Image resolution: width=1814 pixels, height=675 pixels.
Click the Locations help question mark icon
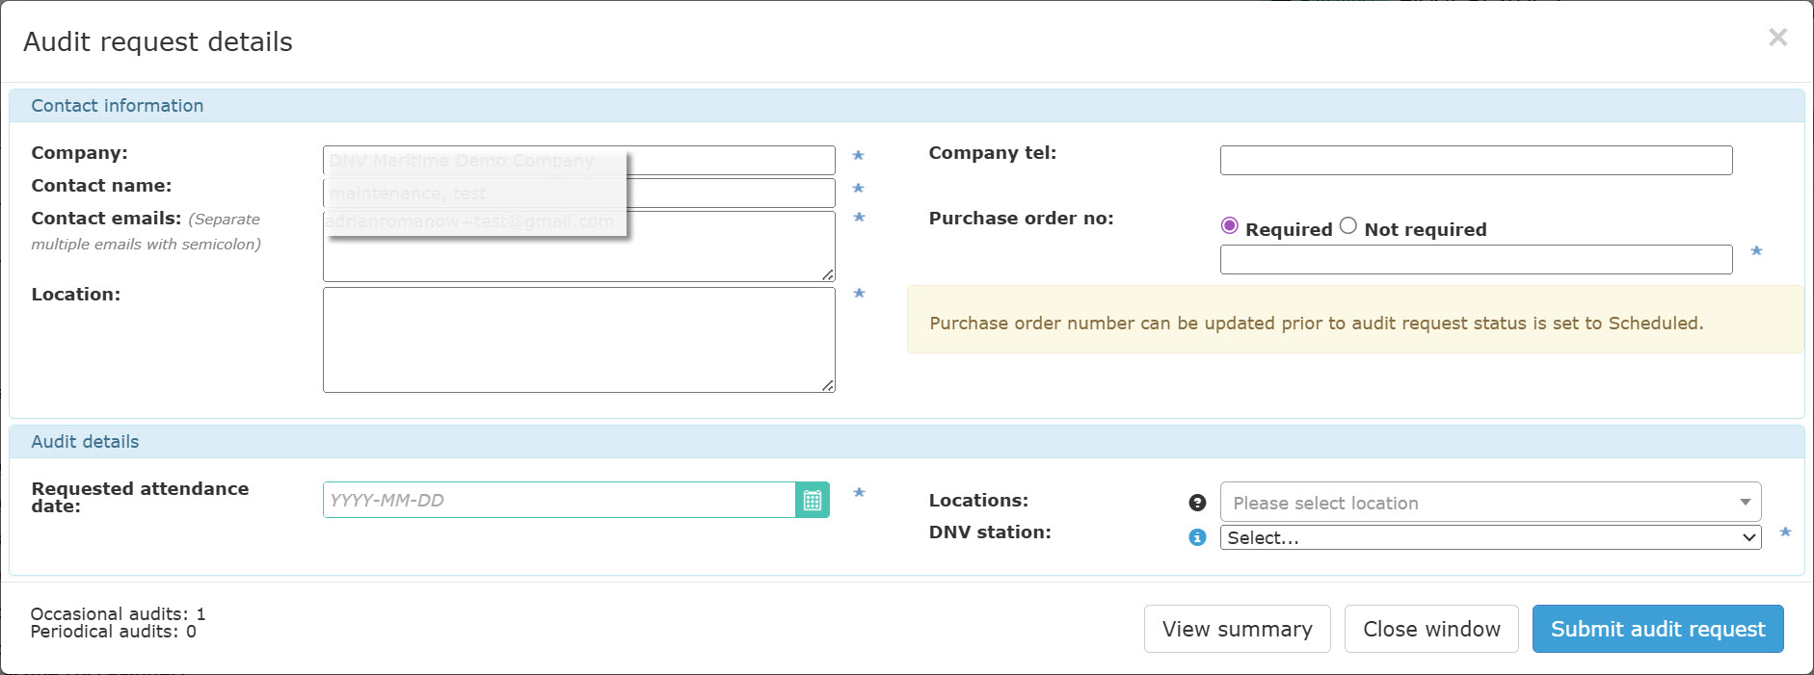point(1197,503)
